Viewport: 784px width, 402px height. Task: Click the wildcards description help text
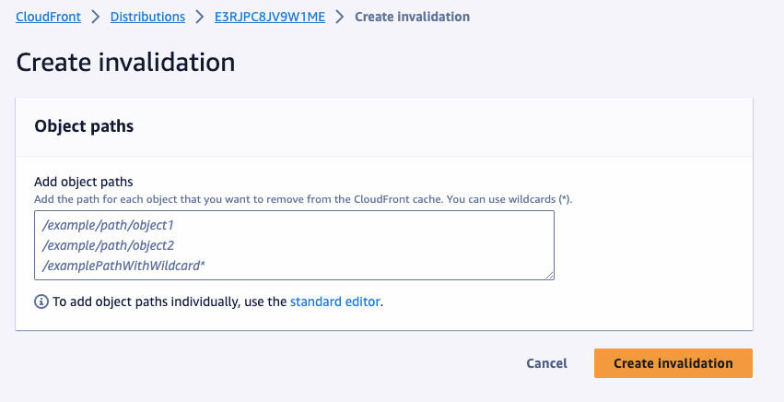point(303,199)
